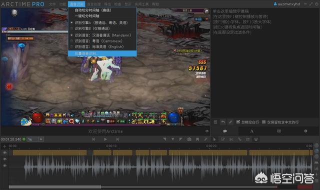Click the 0:00:20 timeline ruler mark
Image resolution: width=320 pixels, height=190 pixels.
(x=211, y=146)
